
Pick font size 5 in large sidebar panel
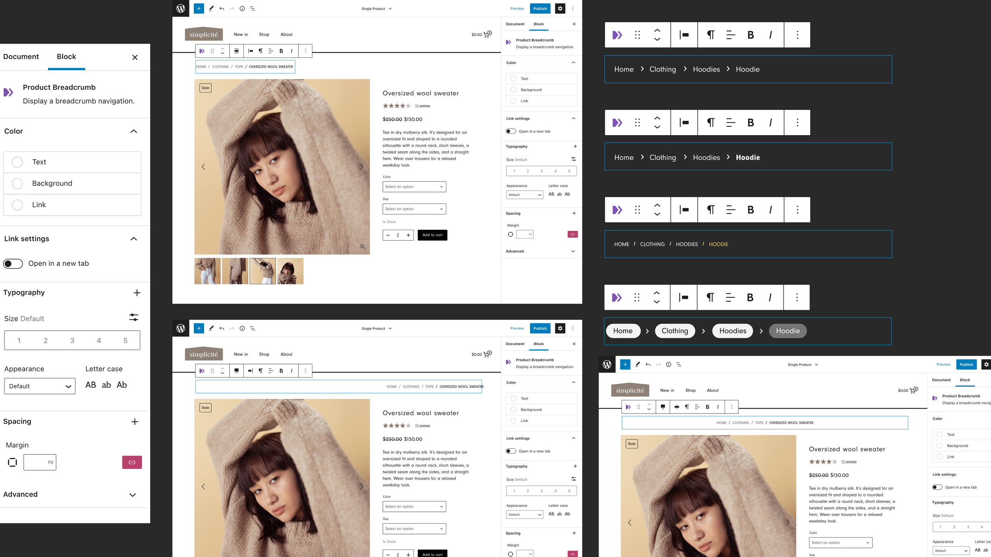[125, 341]
